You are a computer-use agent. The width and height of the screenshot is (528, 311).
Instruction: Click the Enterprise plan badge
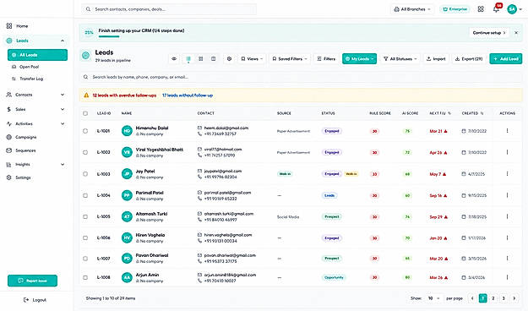455,9
